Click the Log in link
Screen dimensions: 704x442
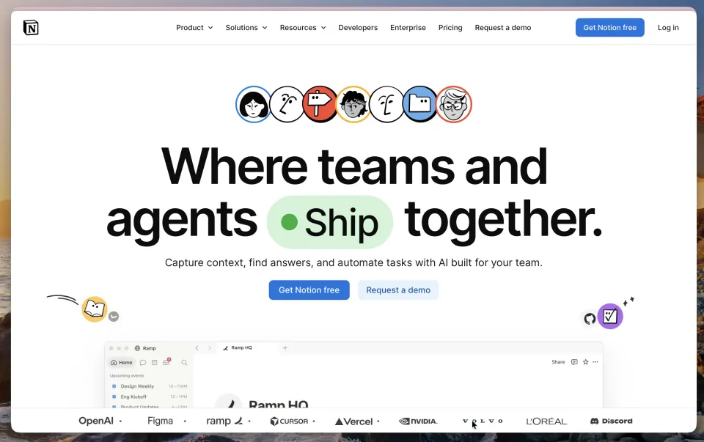668,28
